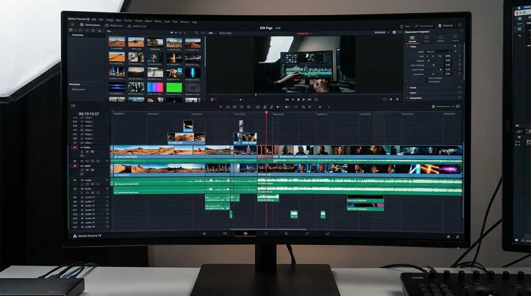Viewport: 531px width, 296px height.
Task: Adjust the green volume slider above the timeline
Action: click(x=445, y=106)
